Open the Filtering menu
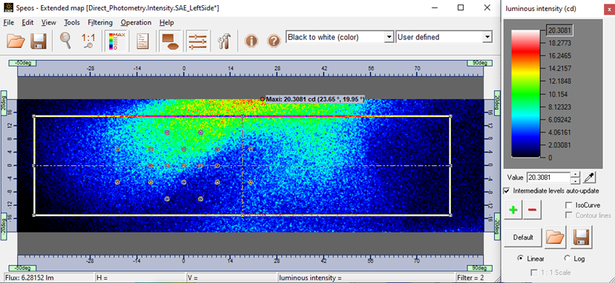Image resolution: width=615 pixels, height=283 pixels. click(x=100, y=22)
